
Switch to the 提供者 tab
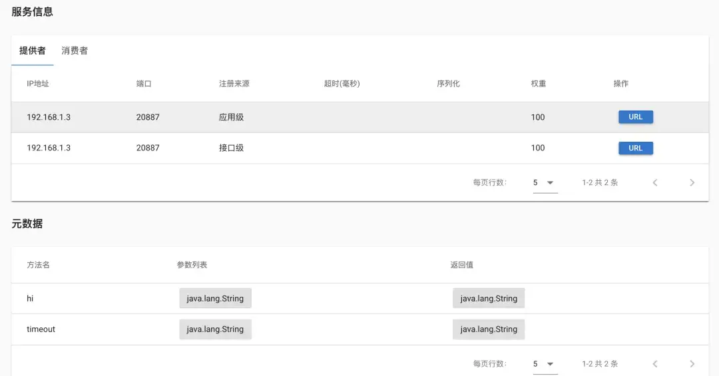(x=32, y=51)
